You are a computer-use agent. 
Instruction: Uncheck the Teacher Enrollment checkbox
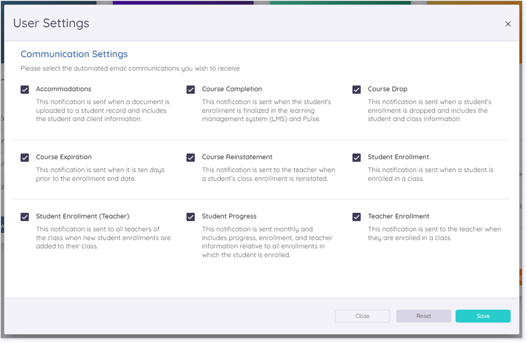pyautogui.click(x=357, y=217)
